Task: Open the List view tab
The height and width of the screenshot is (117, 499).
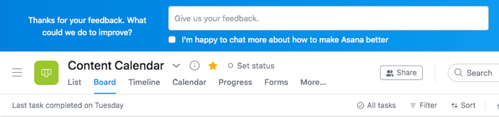Action: (x=74, y=82)
